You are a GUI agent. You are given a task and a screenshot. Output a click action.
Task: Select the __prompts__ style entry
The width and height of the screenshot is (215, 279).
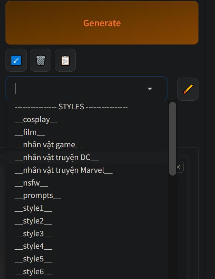[38, 196]
